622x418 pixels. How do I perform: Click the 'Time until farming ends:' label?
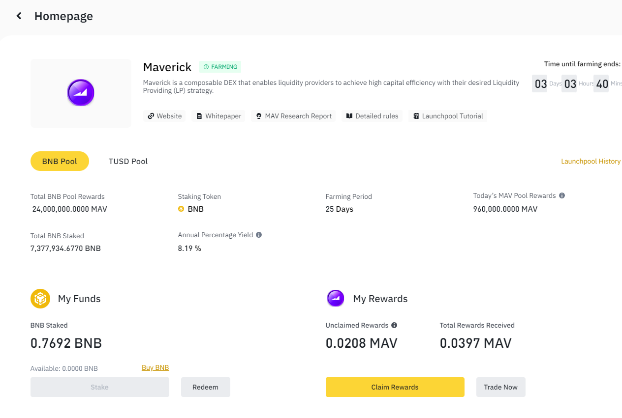[582, 64]
